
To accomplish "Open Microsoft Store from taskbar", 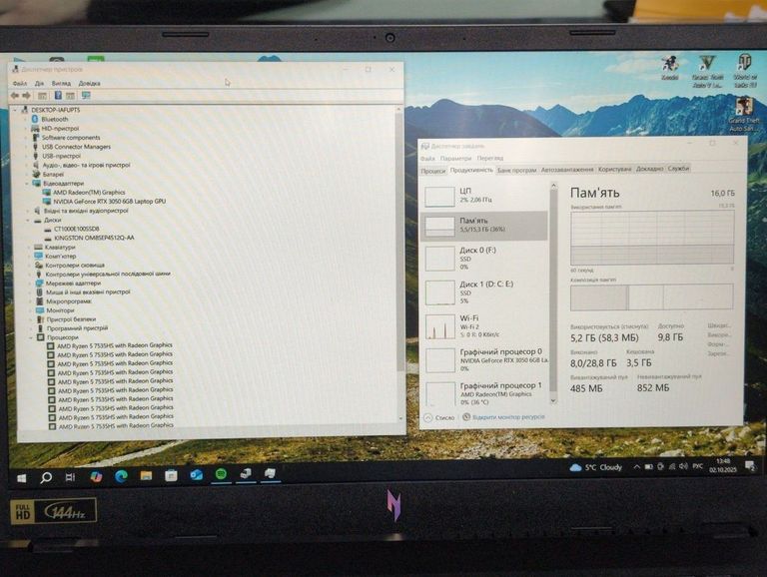I will (171, 475).
